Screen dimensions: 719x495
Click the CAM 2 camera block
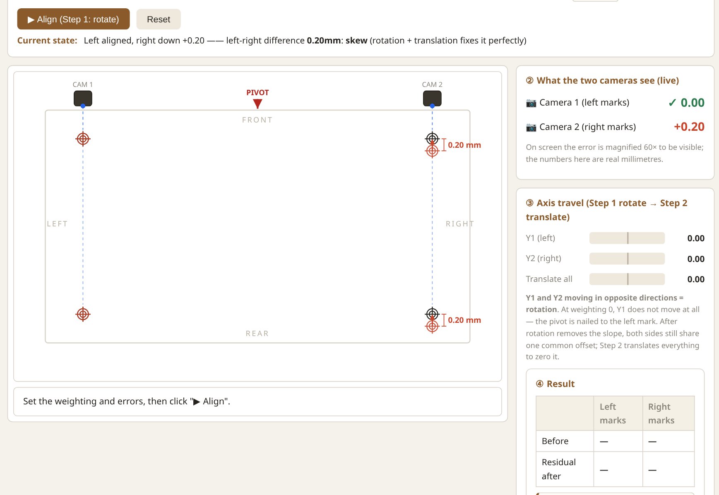pos(432,99)
